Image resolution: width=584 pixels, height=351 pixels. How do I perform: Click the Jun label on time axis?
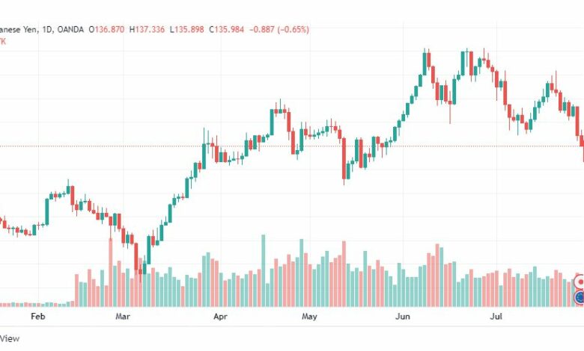pyautogui.click(x=403, y=317)
